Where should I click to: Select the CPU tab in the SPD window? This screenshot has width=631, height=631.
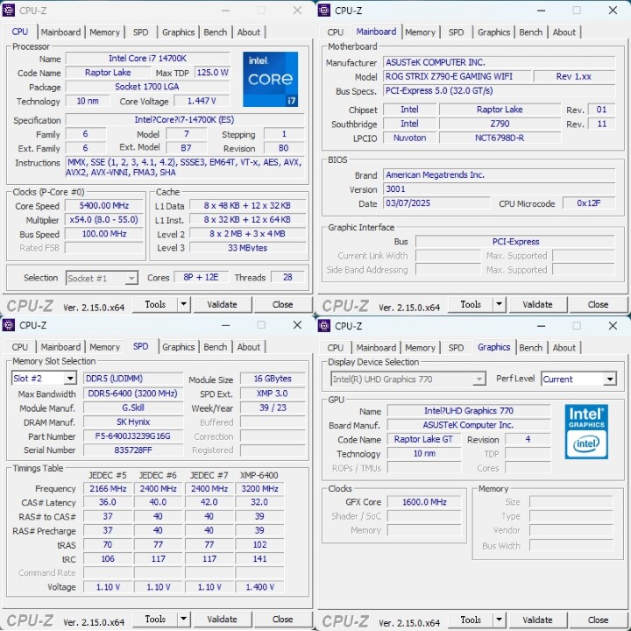[19, 347]
